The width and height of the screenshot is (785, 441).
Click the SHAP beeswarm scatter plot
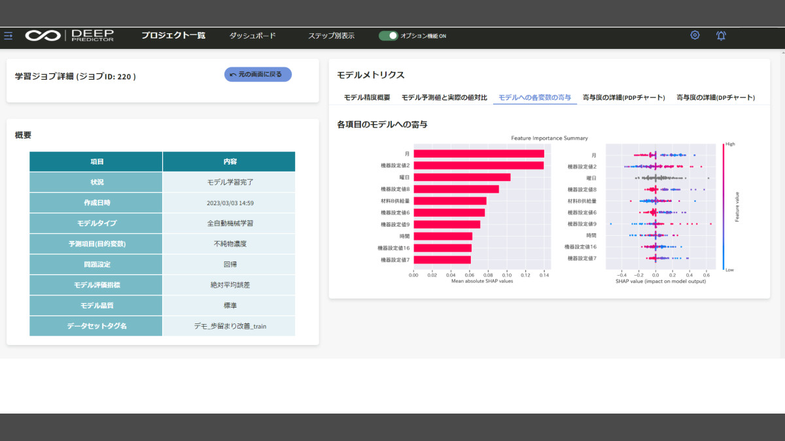pos(660,206)
